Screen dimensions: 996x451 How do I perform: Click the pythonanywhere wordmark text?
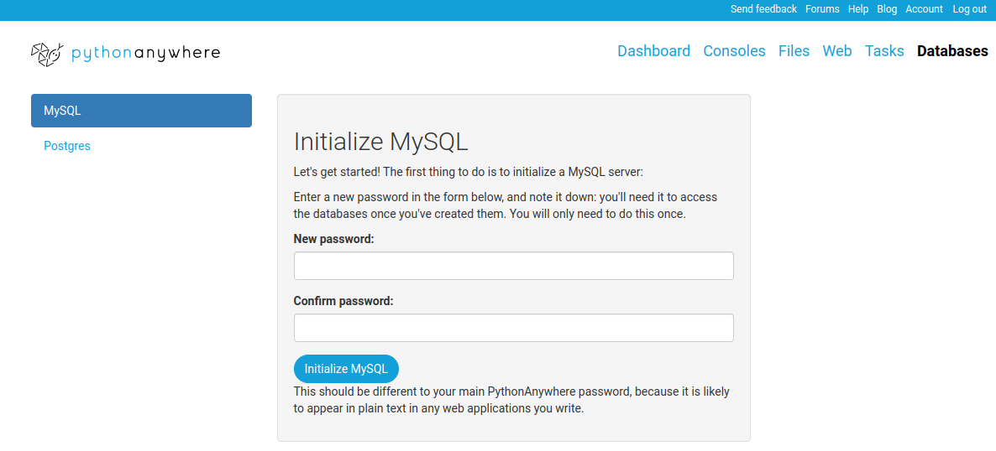coord(145,53)
